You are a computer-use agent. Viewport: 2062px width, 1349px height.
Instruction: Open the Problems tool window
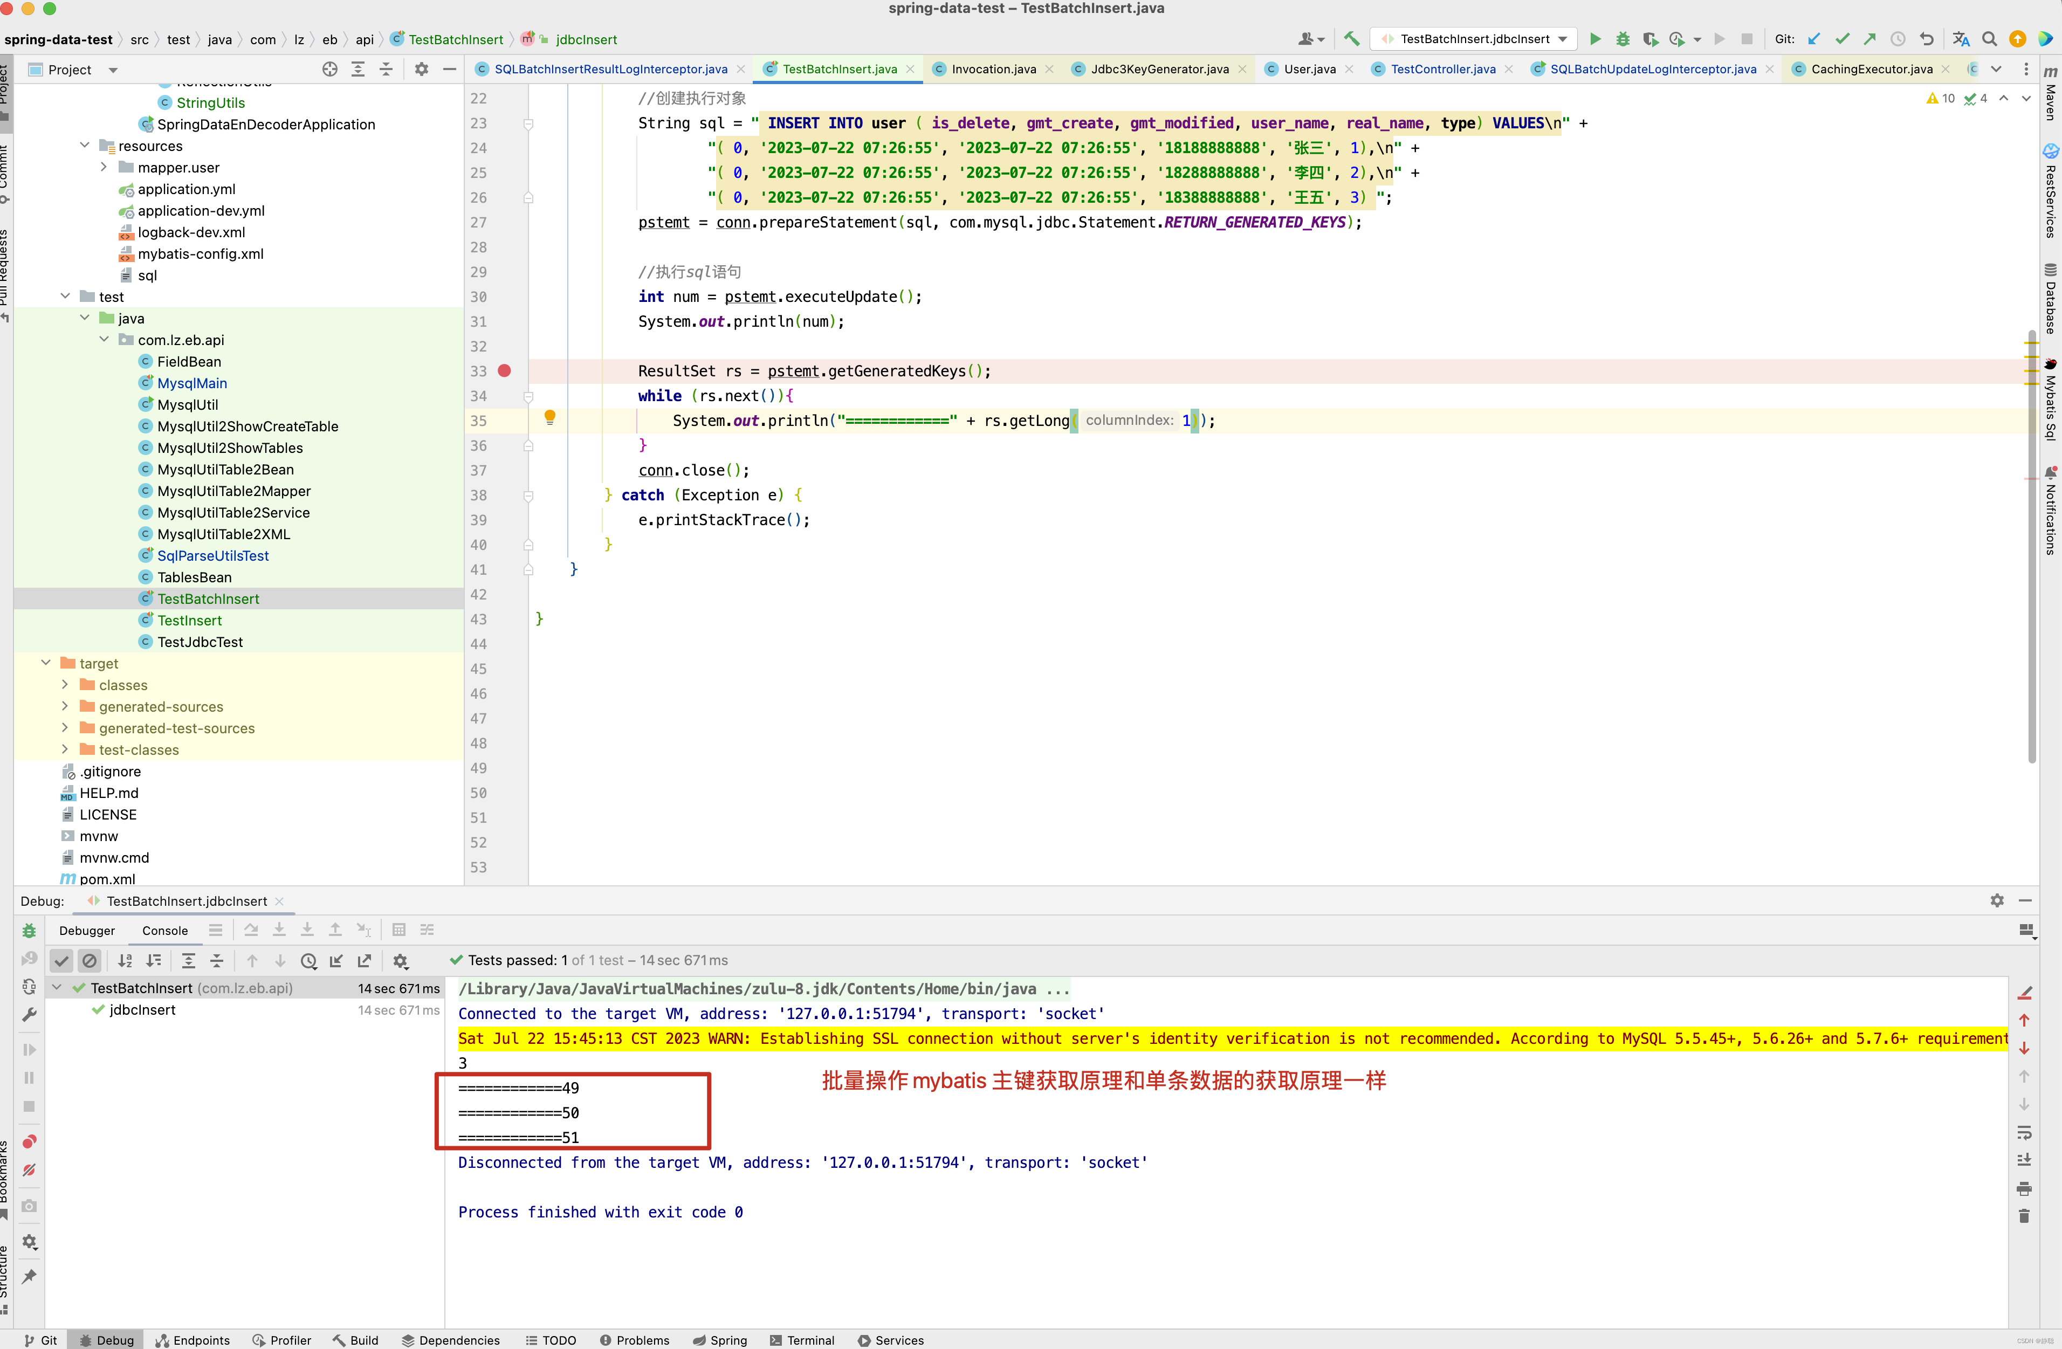point(634,1340)
